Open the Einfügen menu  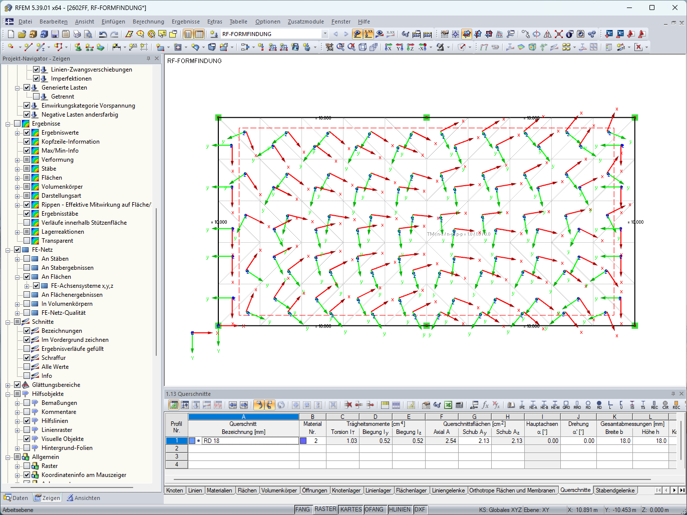tap(113, 22)
